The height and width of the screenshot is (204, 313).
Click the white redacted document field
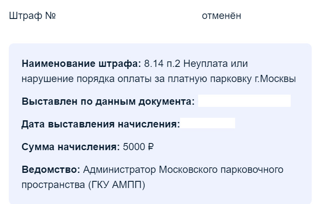click(244, 101)
